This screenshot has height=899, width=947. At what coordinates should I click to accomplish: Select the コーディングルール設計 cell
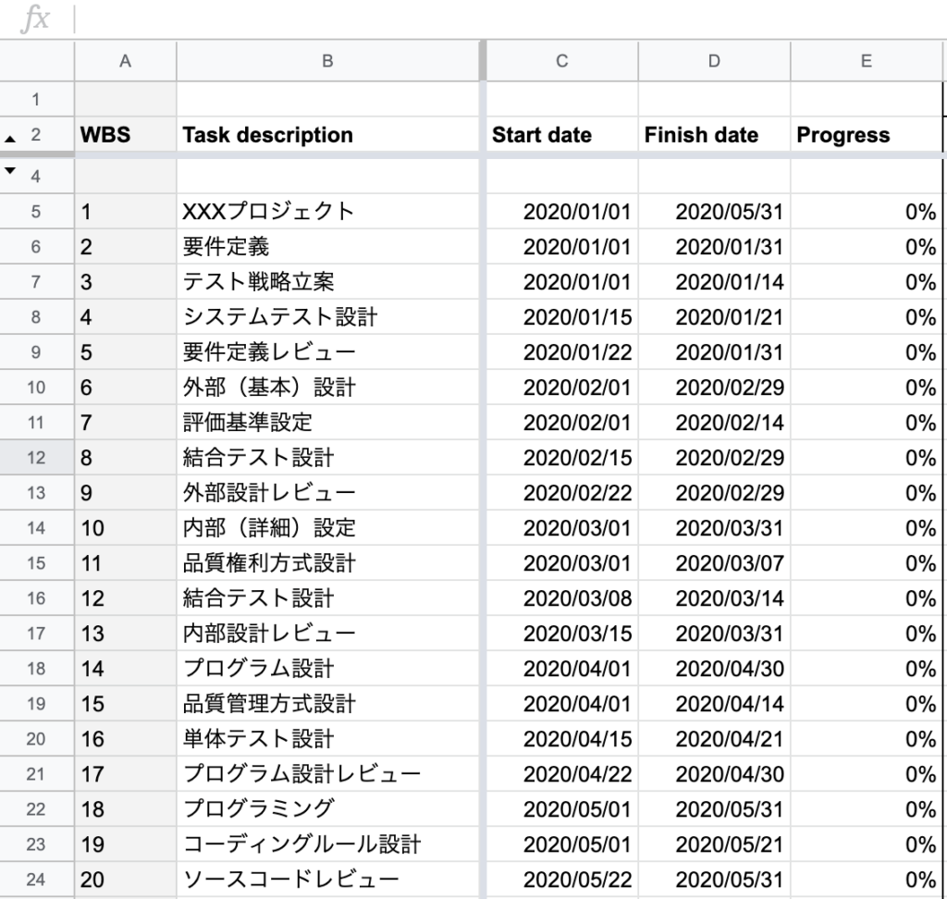pos(327,844)
